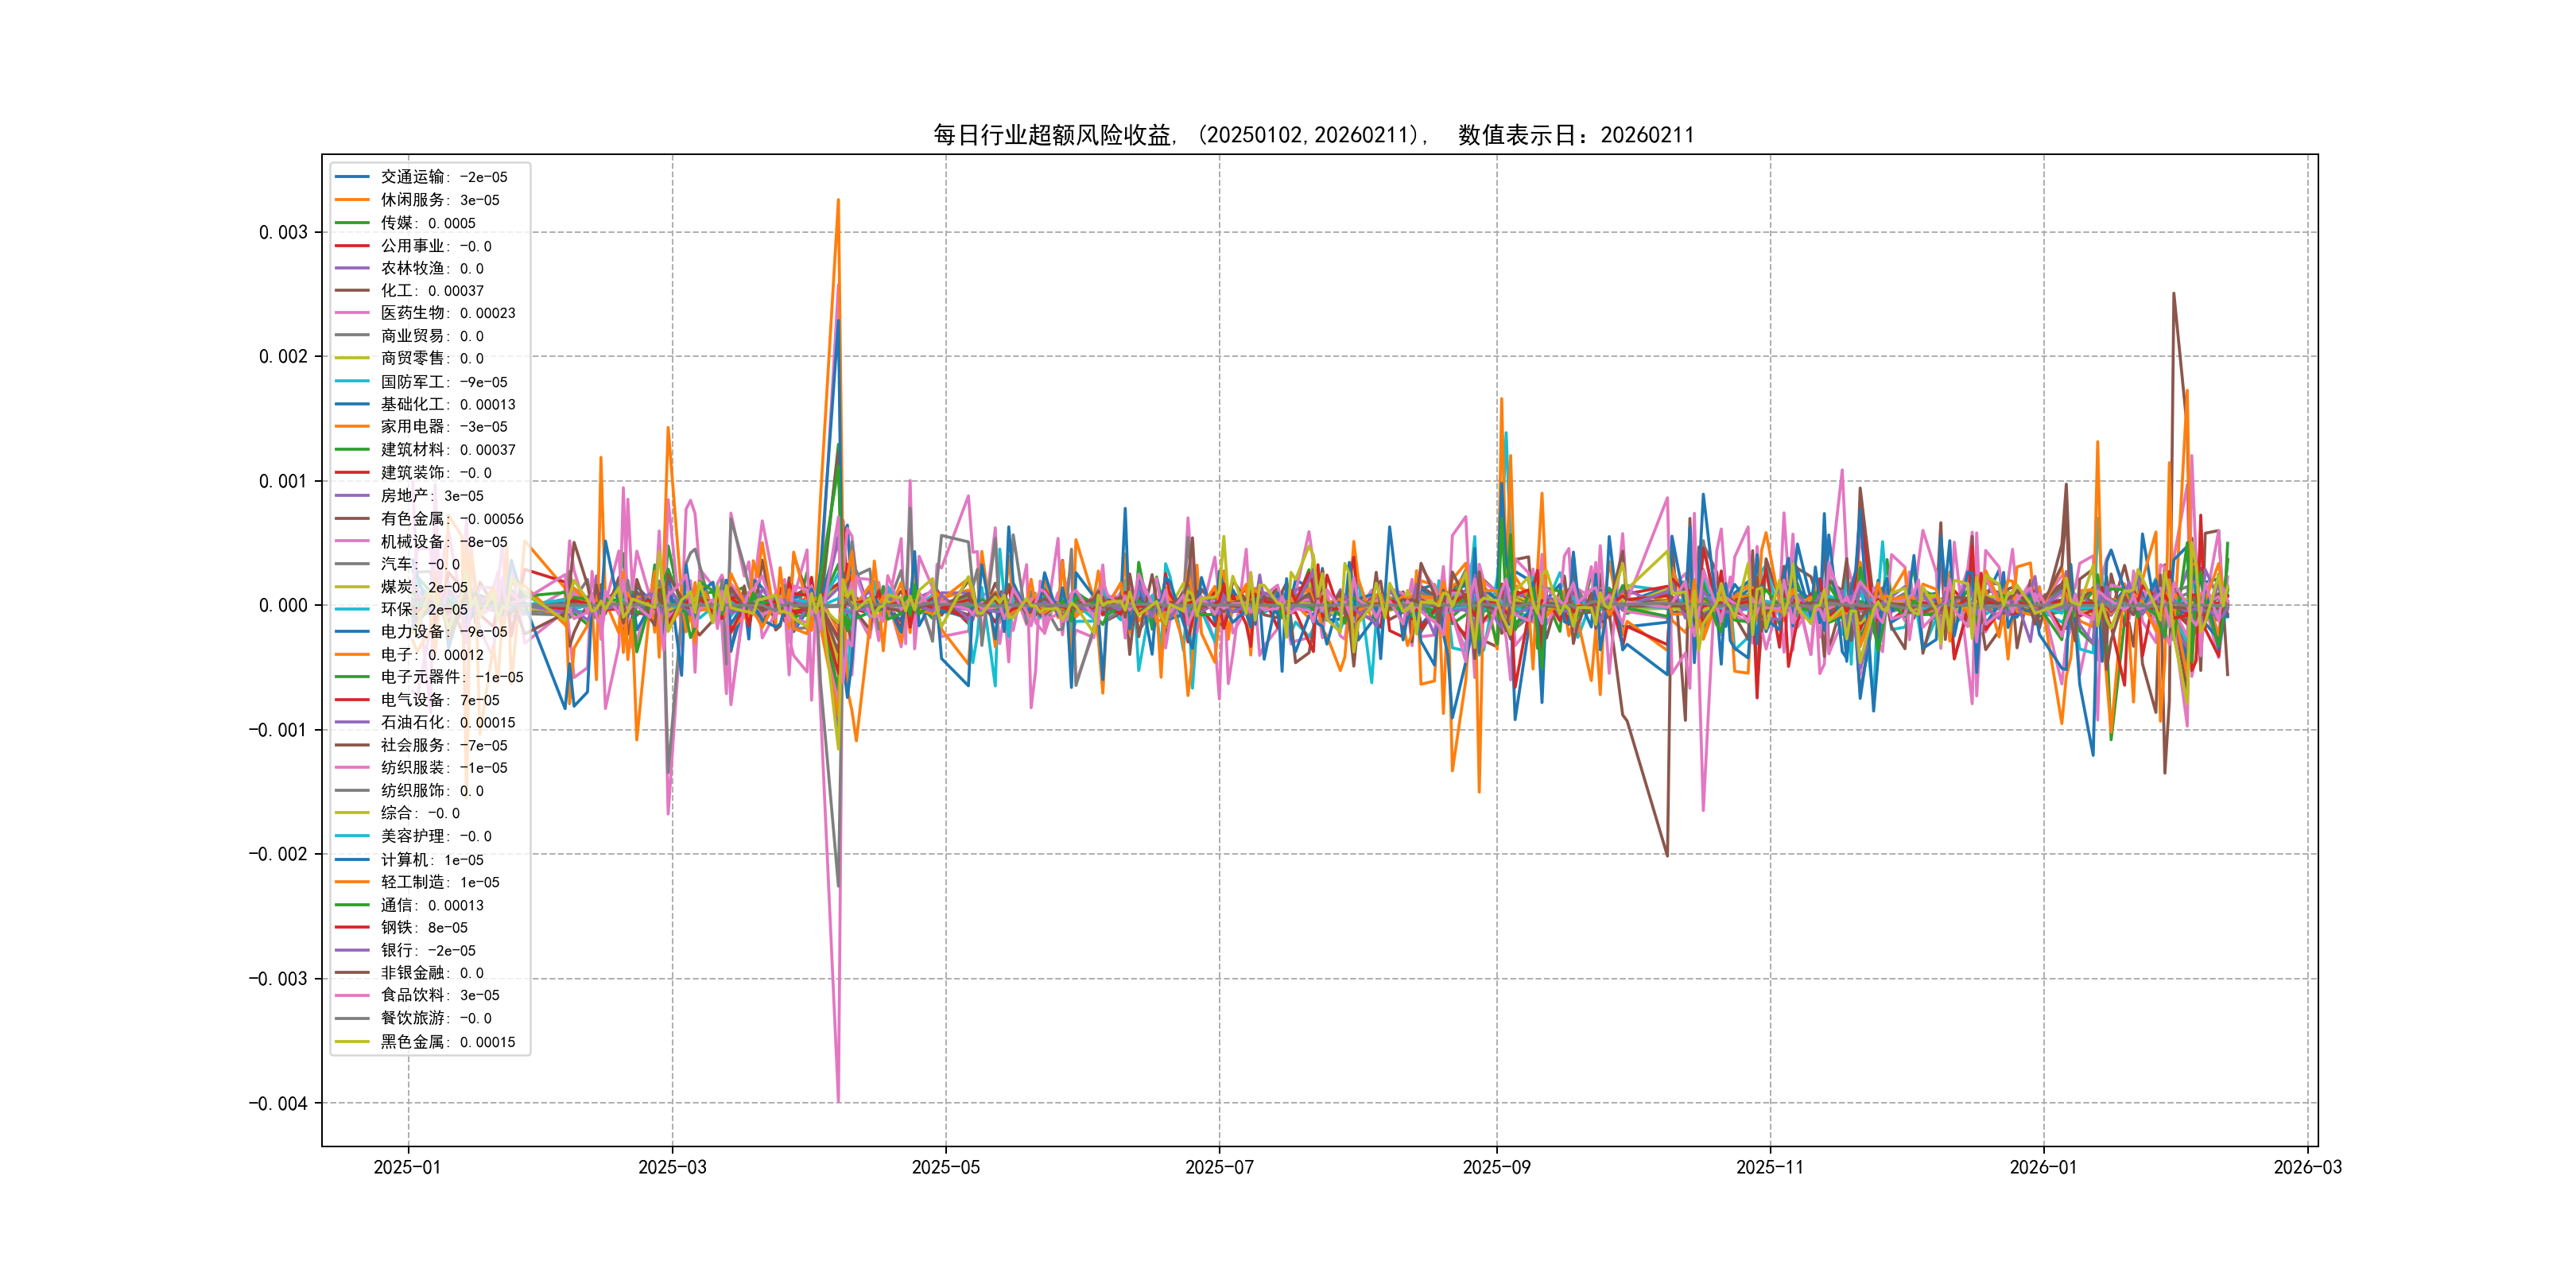Click the 交通运输 legend line swatch
The width and height of the screenshot is (2576, 1288).
click(352, 177)
